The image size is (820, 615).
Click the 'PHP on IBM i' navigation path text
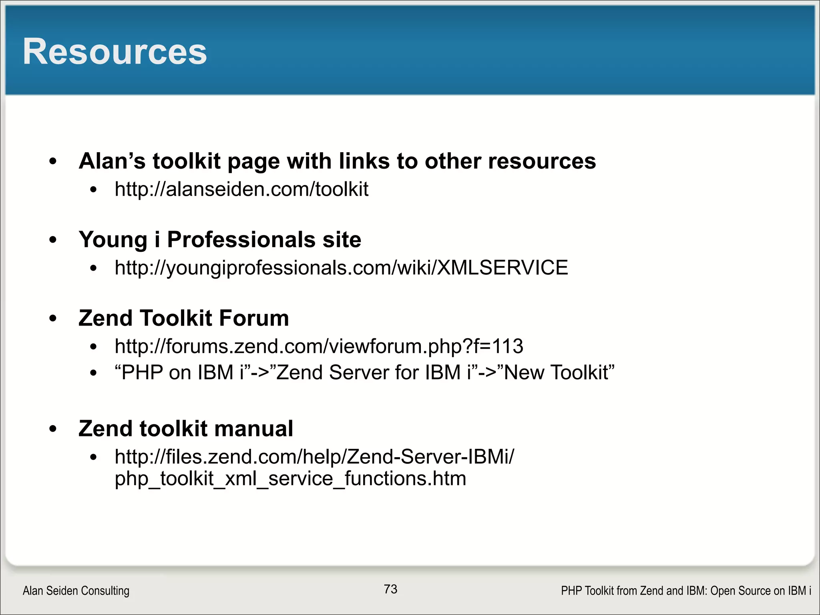[364, 373]
